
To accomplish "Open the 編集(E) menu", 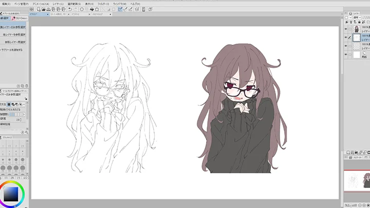I will point(6,4).
